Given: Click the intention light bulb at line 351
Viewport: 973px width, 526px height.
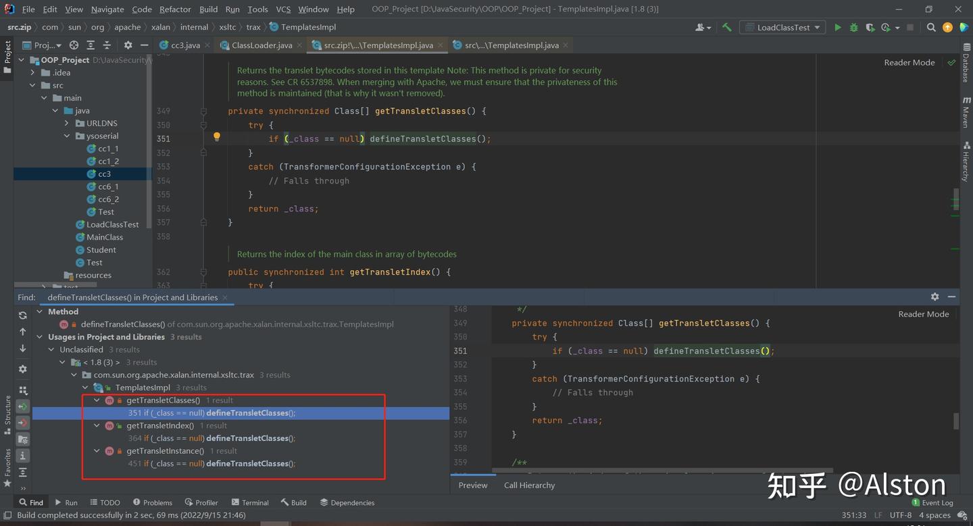Looking at the screenshot, I should tap(216, 137).
